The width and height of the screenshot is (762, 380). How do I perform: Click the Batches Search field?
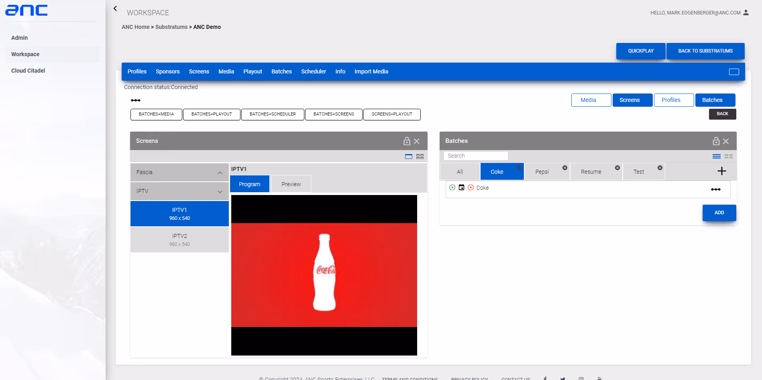(x=476, y=156)
